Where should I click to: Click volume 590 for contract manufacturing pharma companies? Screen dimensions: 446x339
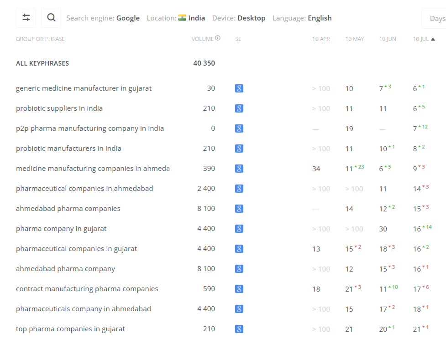coord(209,289)
